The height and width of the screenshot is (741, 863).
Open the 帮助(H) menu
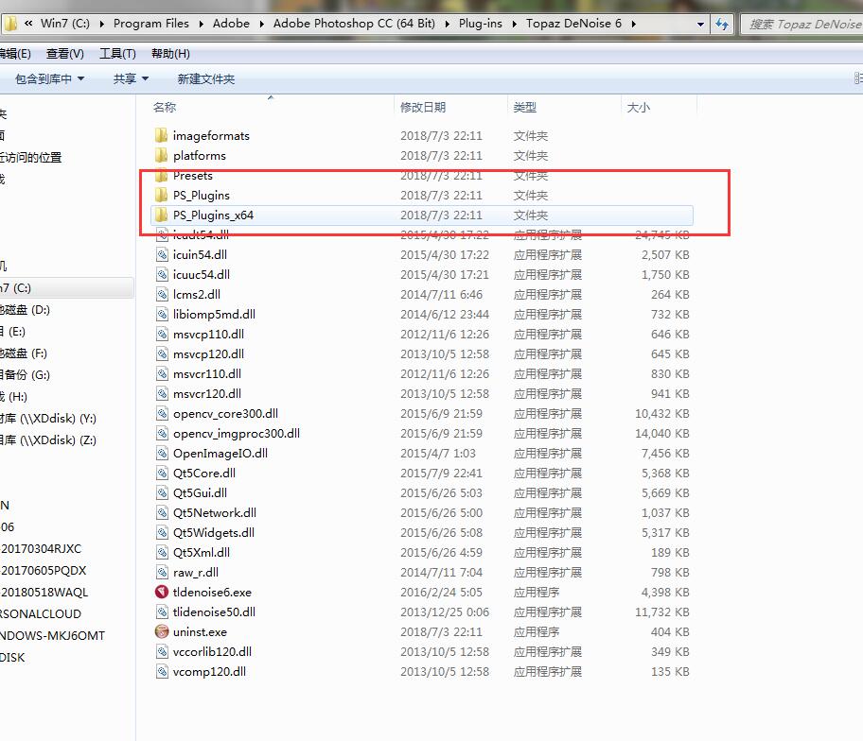point(170,53)
